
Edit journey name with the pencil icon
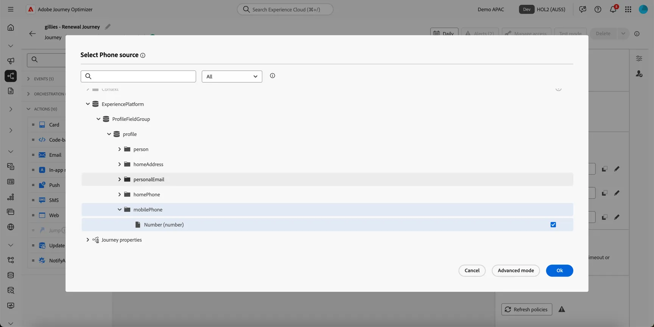pos(107,27)
